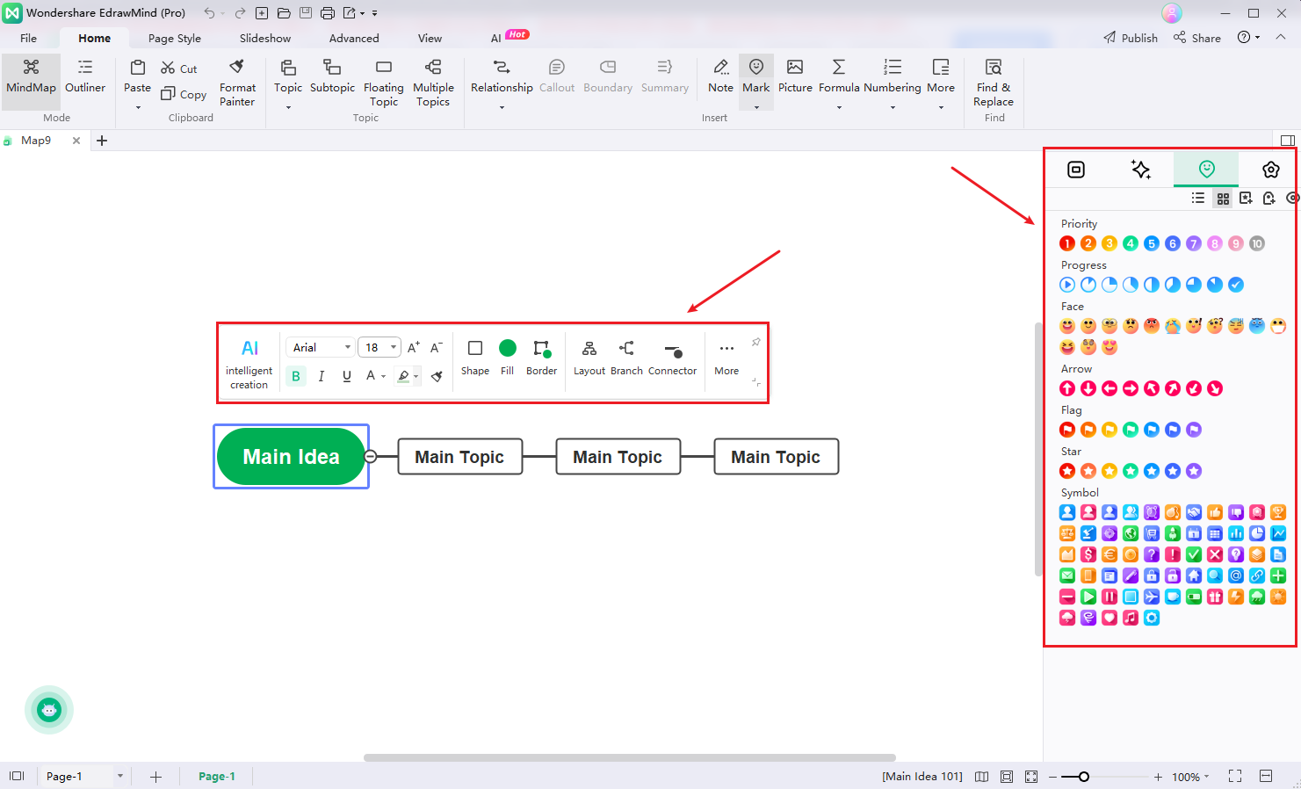This screenshot has width=1301, height=789.
Task: Add a Note to the topic
Action: (x=720, y=76)
